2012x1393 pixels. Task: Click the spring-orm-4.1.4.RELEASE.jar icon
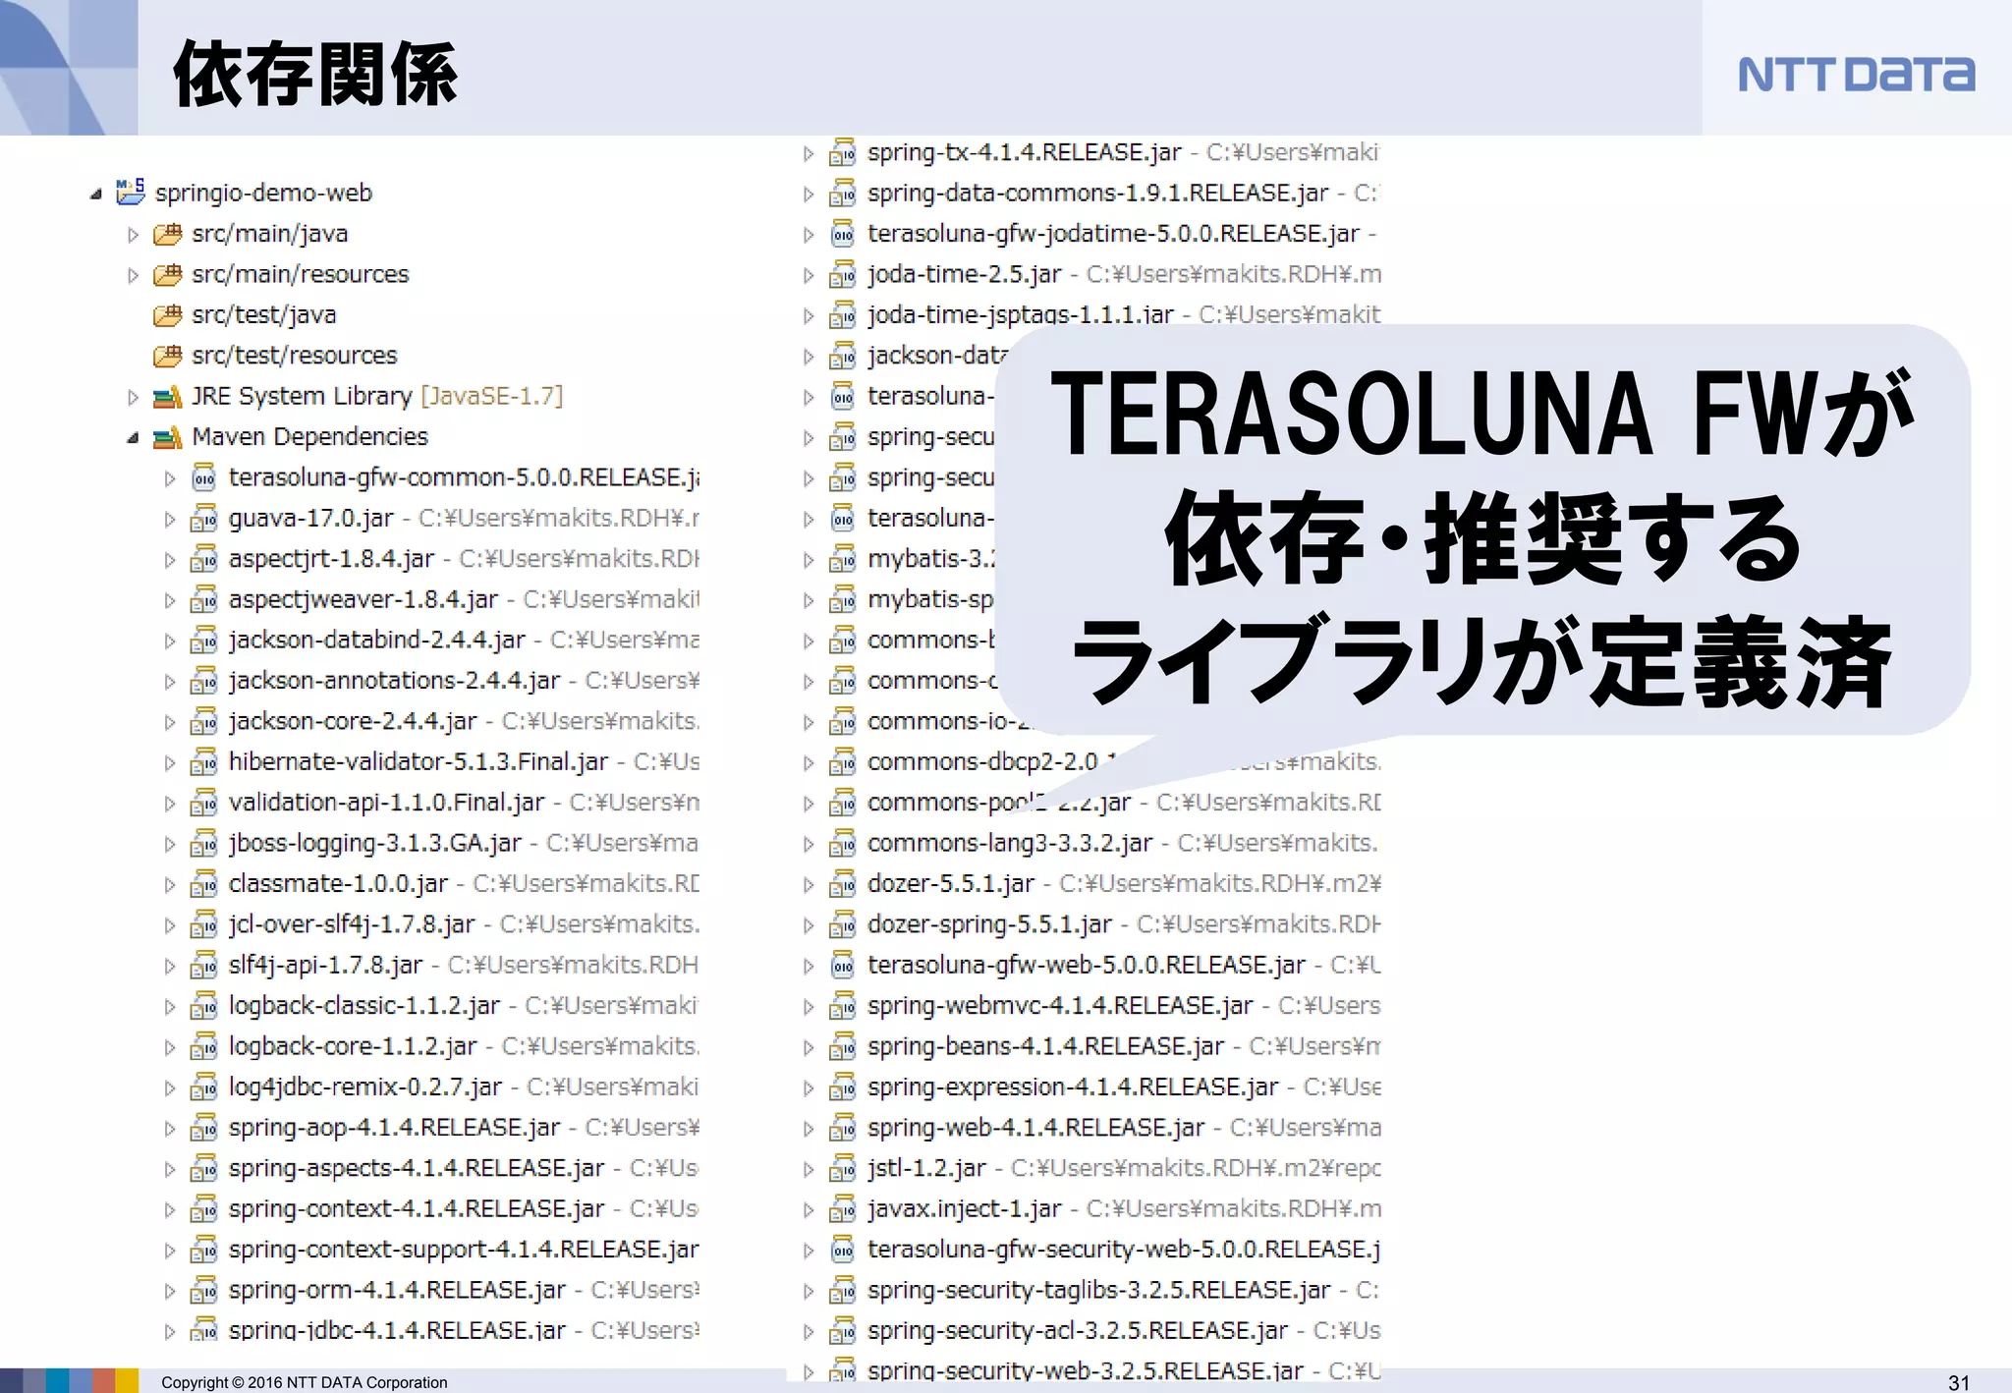(x=203, y=1290)
